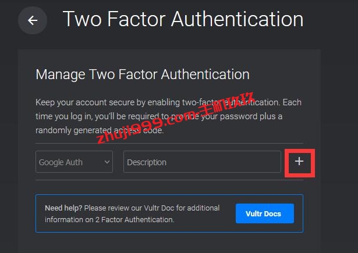Click the Google Auth placeholder text
Viewport: 358px width, 253px height.
tap(61, 162)
